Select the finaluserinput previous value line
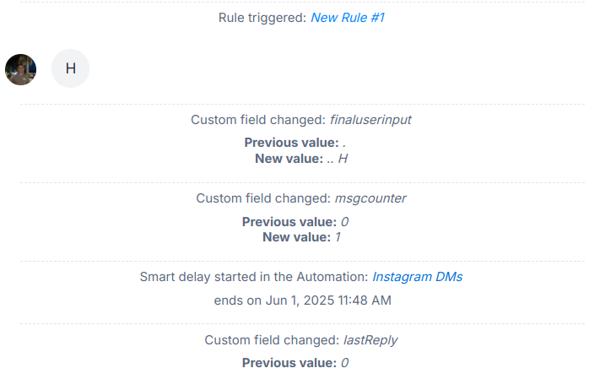The image size is (600, 379). [x=295, y=143]
